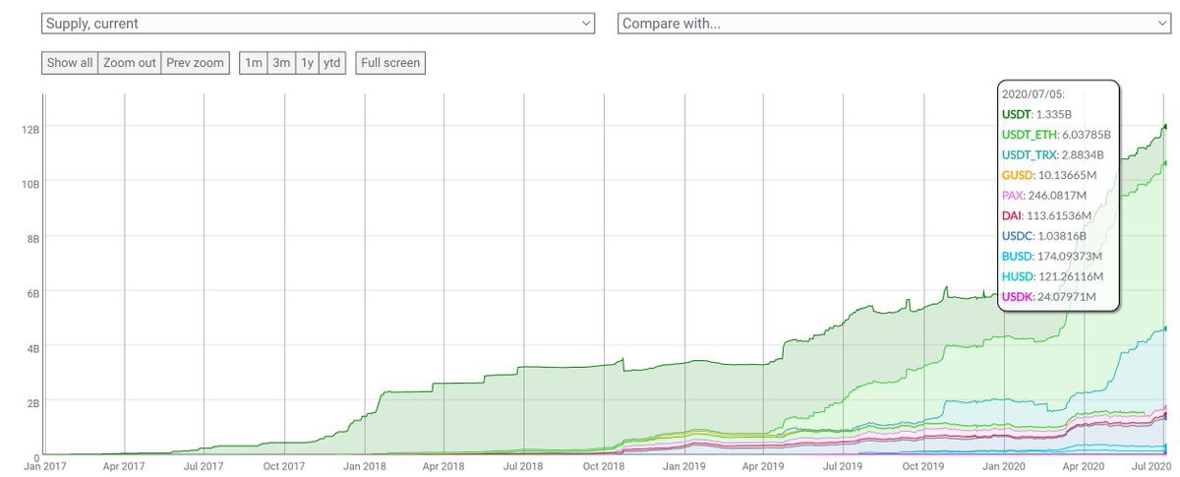Click the USDT_ETH entry in tooltip

click(x=1057, y=135)
